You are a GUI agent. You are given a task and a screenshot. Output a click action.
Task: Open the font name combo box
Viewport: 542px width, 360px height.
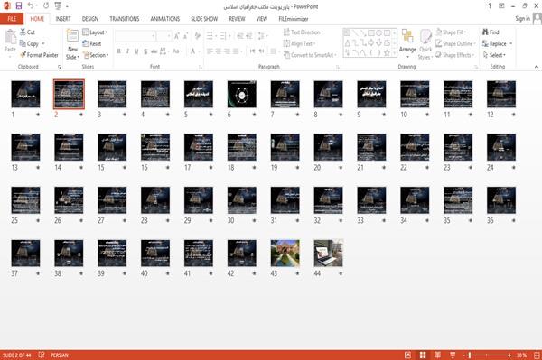pyautogui.click(x=135, y=36)
